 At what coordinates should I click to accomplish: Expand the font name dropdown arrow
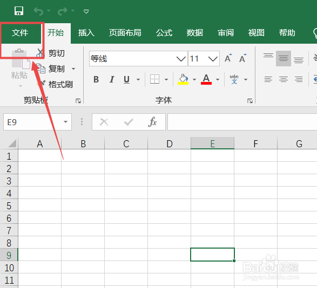pyautogui.click(x=181, y=59)
